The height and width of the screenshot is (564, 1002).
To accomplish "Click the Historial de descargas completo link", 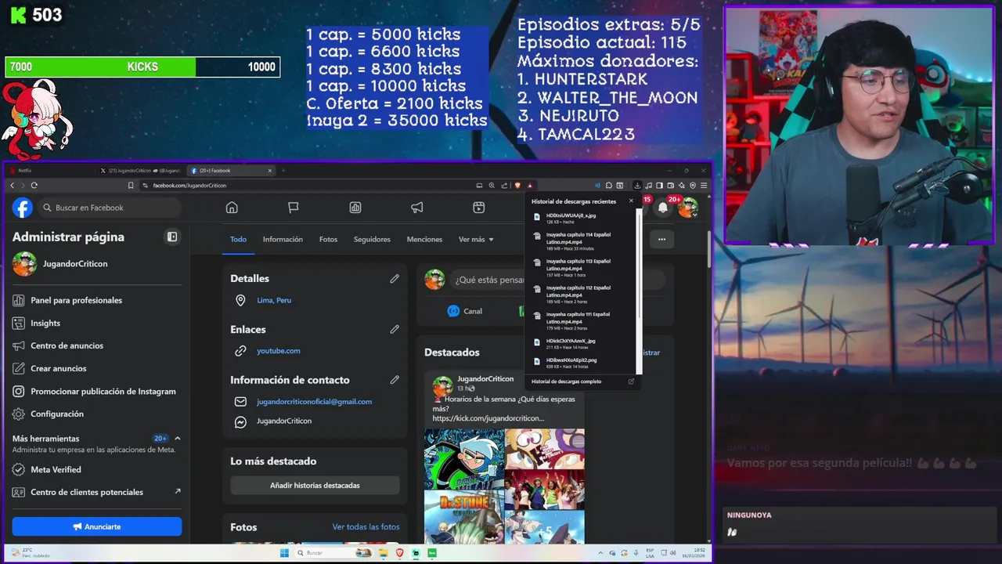I will point(566,381).
